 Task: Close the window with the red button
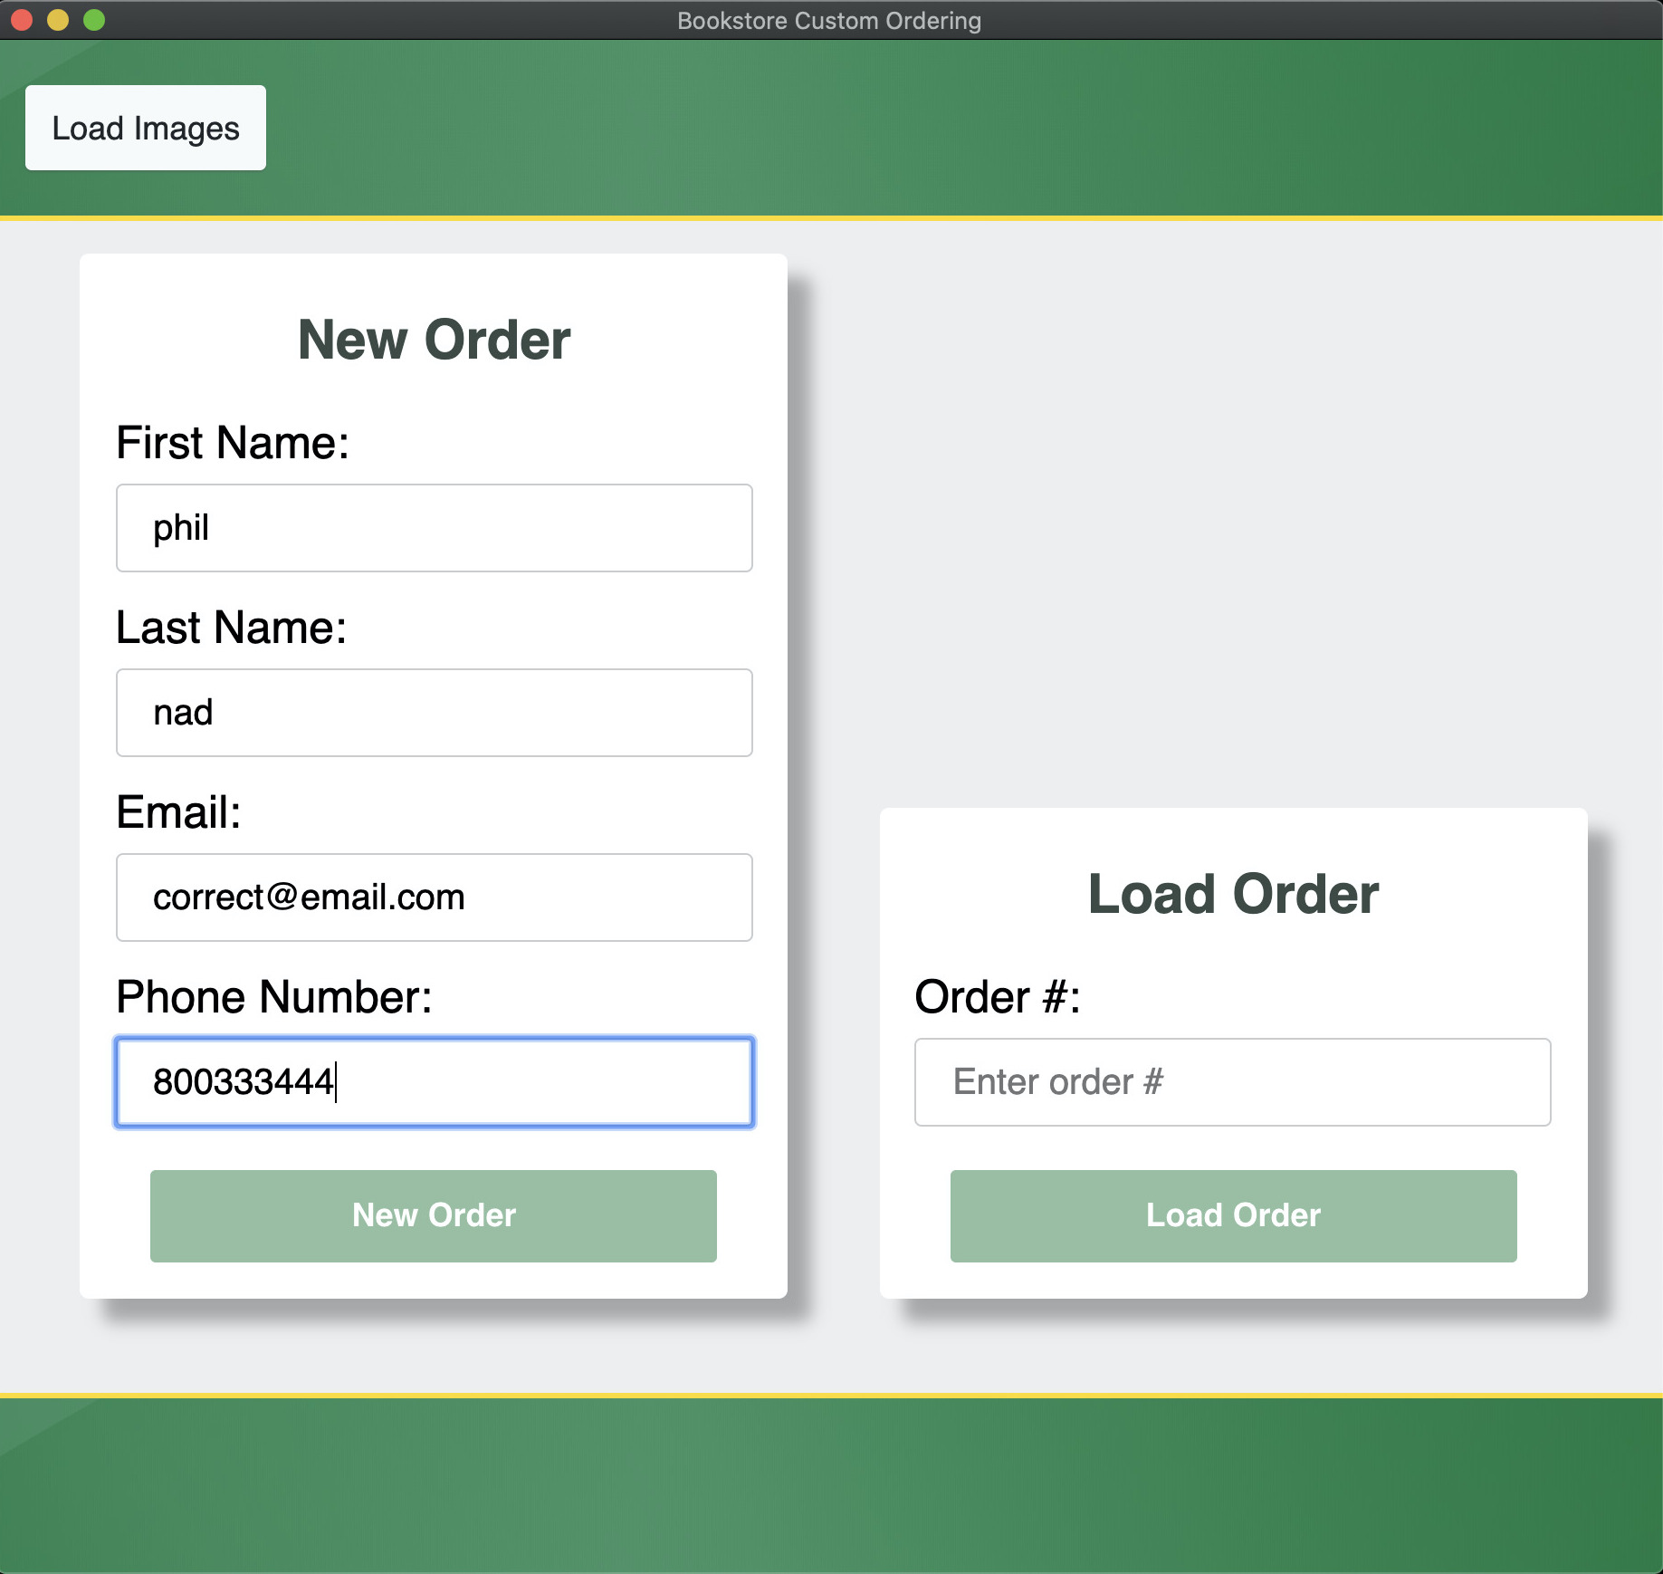coord(22,20)
